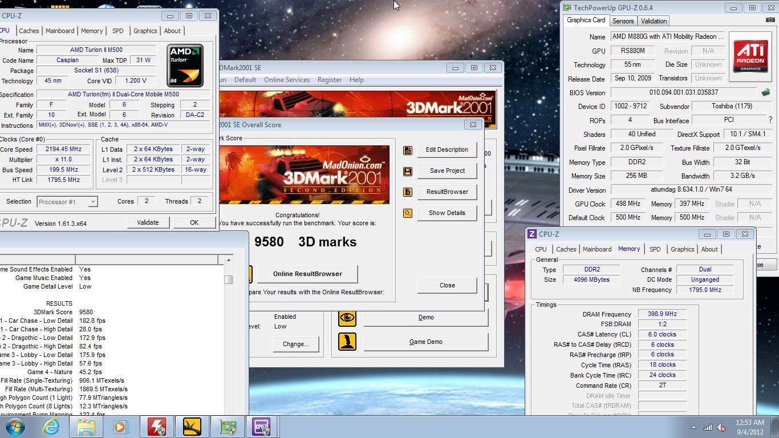Viewport: 779px width, 438px height.
Task: Open the Help menu in 3DMark2001 SE
Action: (356, 80)
